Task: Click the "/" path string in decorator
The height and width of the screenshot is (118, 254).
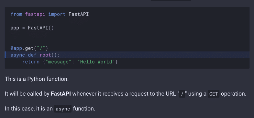Action: pyautogui.click(x=41, y=48)
